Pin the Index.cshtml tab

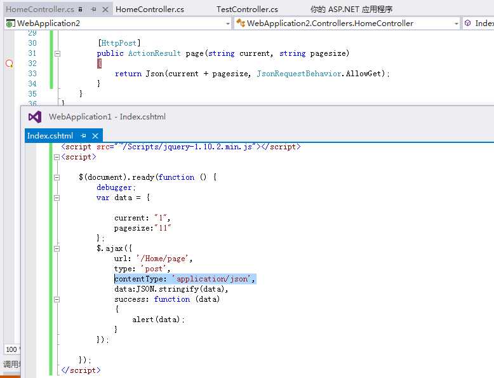83,136
